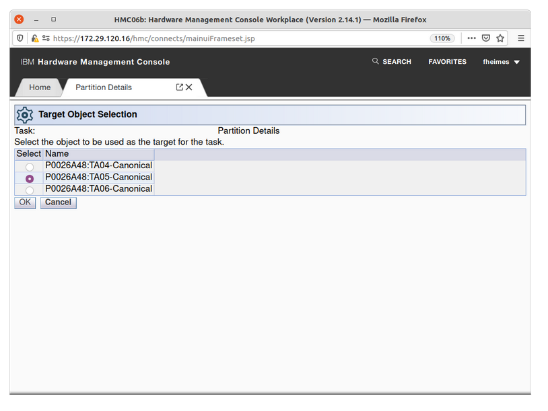Image resolution: width=548 pixels, height=411 pixels.
Task: Click the shield tracking protection icon
Action: (x=20, y=38)
